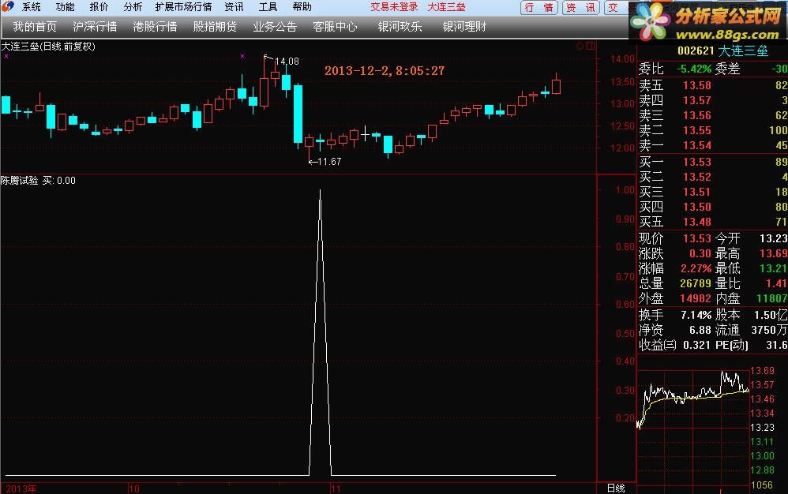This screenshot has width=788, height=494.
Task: Click the 买四 price 13.50
Action: click(696, 207)
